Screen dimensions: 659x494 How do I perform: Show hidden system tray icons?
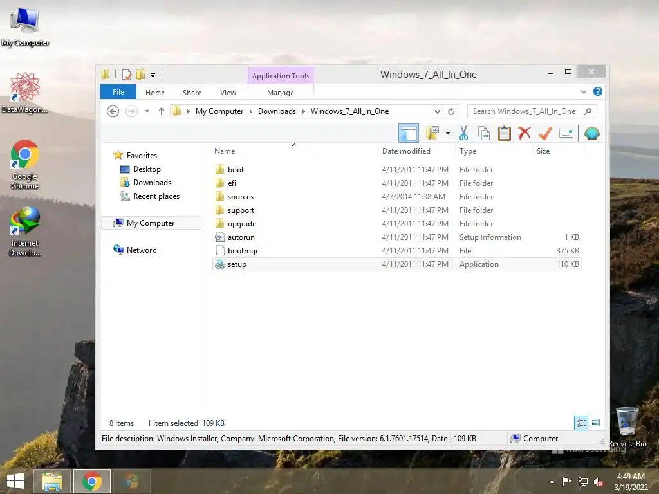pos(552,482)
